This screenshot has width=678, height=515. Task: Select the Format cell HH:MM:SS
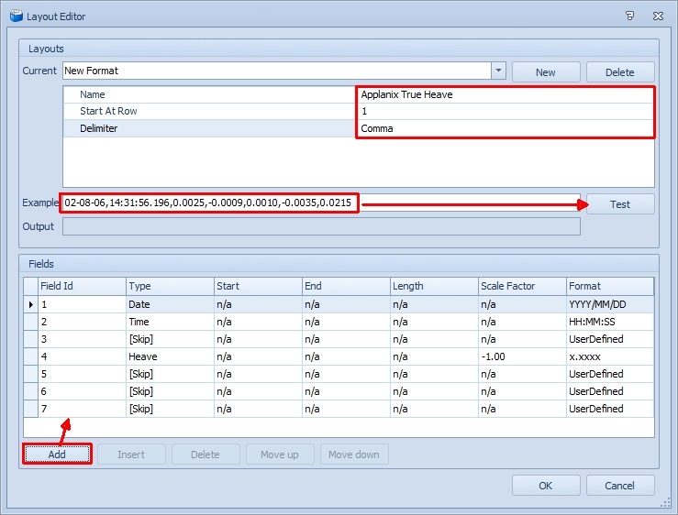[x=608, y=322]
